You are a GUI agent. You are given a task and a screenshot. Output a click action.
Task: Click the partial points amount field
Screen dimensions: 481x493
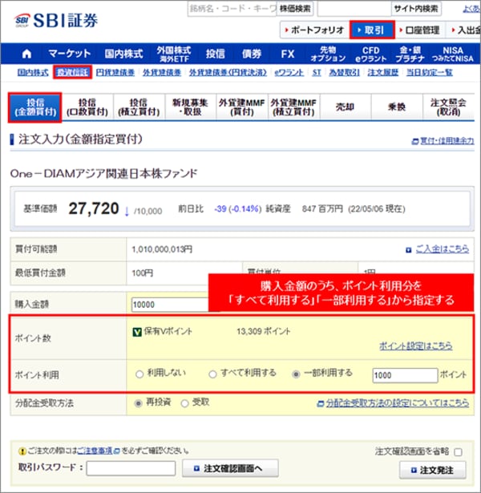pyautogui.click(x=405, y=375)
